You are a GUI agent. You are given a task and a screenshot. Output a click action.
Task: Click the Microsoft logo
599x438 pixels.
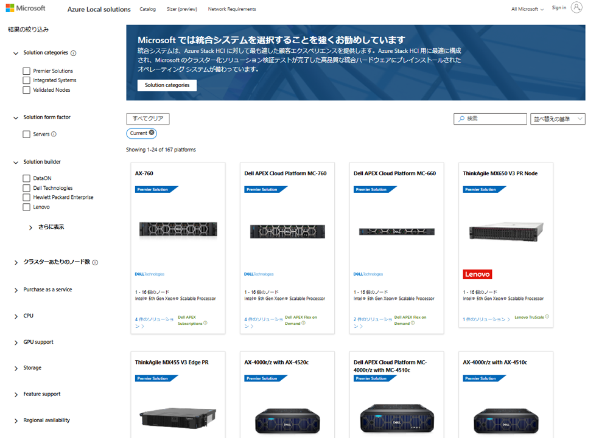[26, 8]
